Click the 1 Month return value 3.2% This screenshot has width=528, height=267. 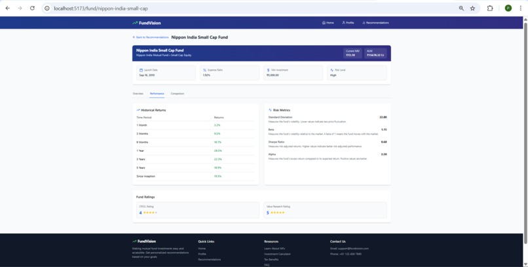[x=217, y=125]
